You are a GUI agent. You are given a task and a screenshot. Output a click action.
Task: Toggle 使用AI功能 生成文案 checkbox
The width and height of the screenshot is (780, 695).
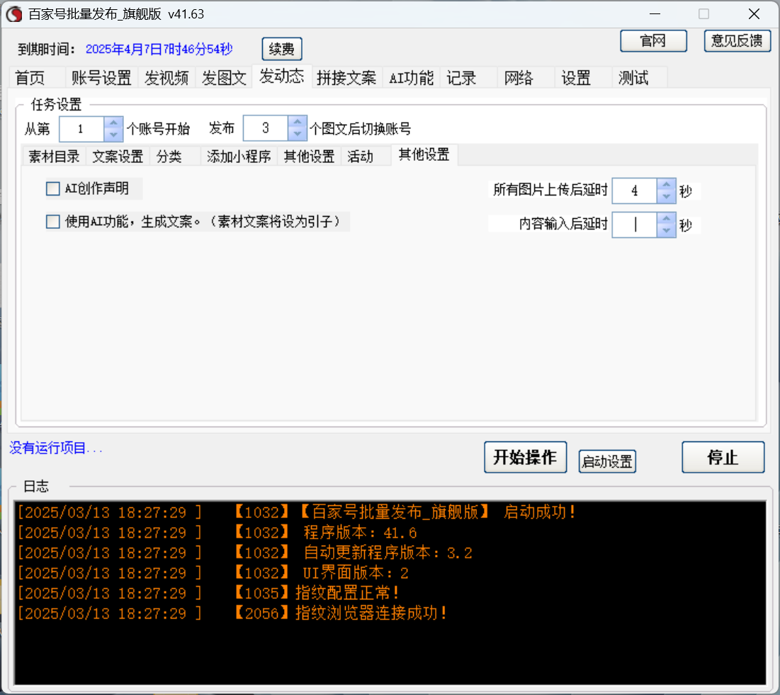(x=52, y=222)
